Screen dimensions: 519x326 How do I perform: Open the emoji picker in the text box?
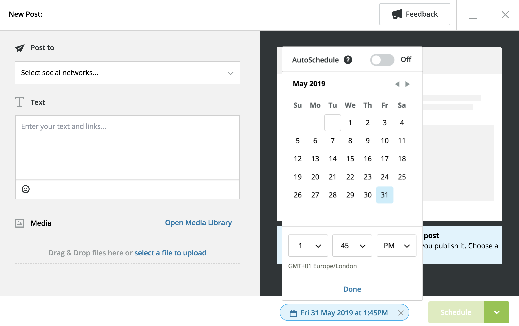coord(25,189)
